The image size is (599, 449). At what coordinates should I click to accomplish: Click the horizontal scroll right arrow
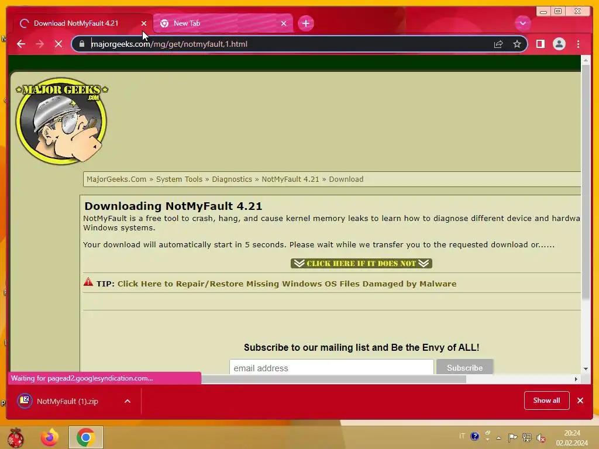[576, 379]
